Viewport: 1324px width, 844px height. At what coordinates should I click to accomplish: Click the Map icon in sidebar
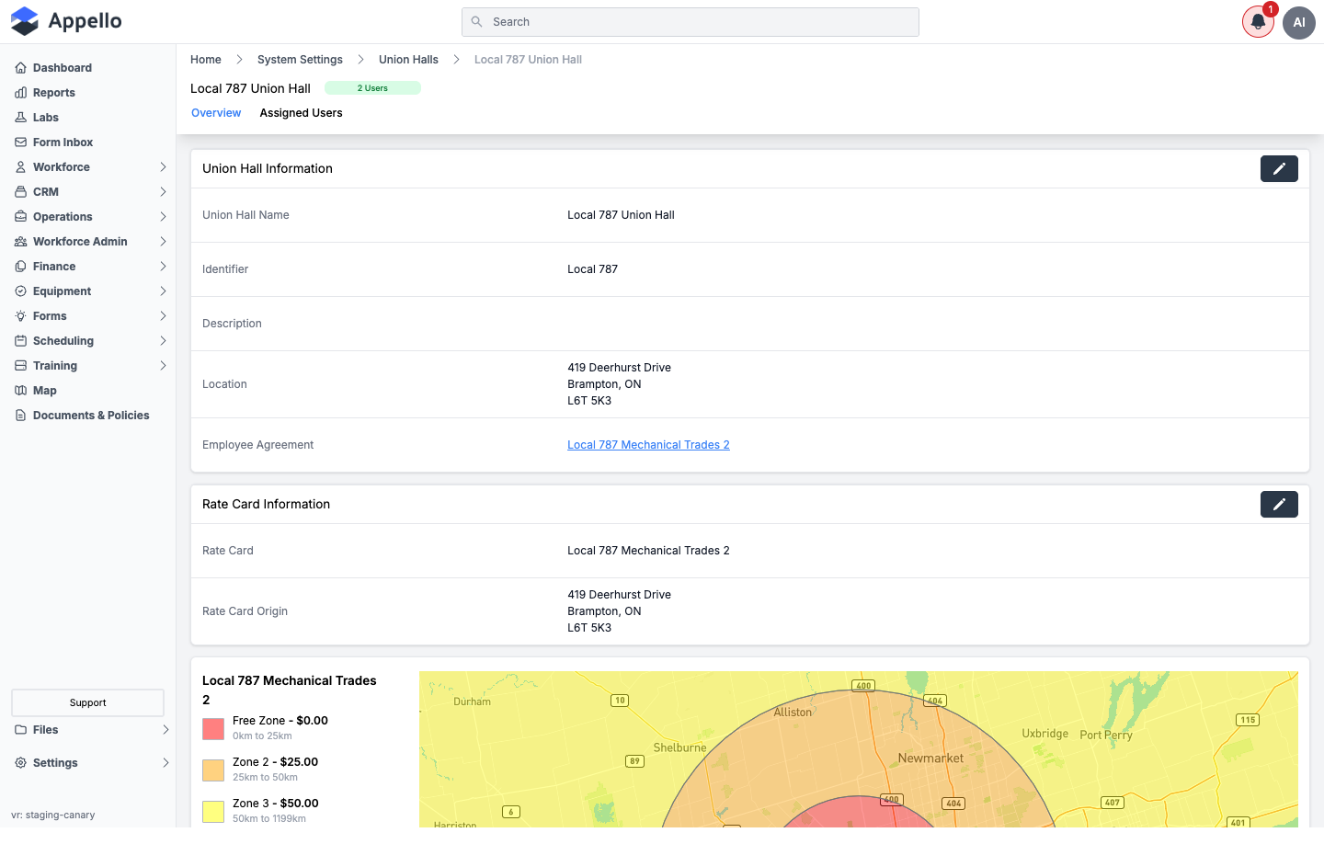(x=20, y=391)
